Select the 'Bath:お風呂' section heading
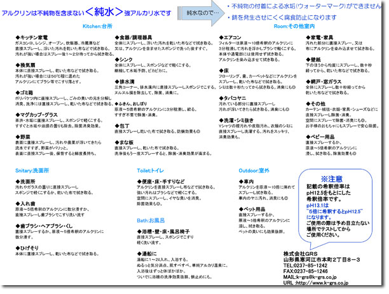389x294 pixels. pyautogui.click(x=151, y=220)
